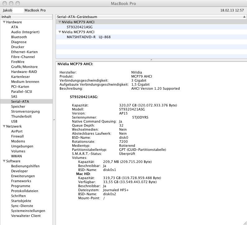Select Diagnose in the sidebar
Image resolution: width=247 pixels, height=225 pixels.
pos(19,42)
